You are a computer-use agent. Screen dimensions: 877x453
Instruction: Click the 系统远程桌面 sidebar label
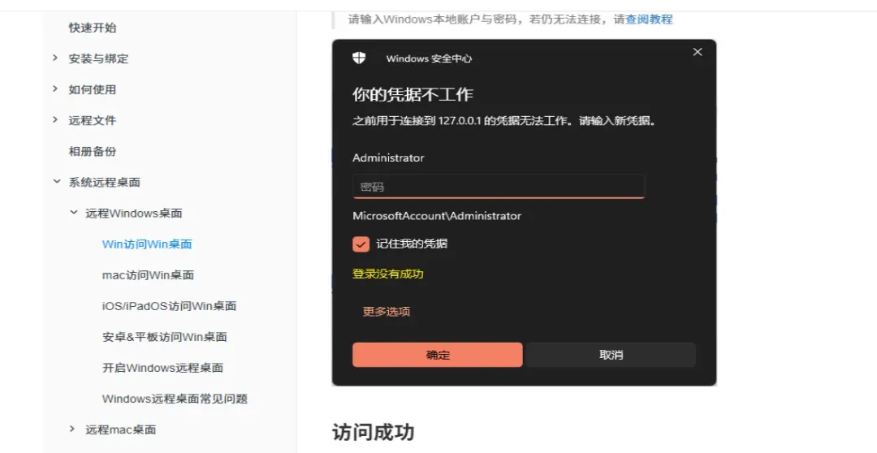pos(105,182)
